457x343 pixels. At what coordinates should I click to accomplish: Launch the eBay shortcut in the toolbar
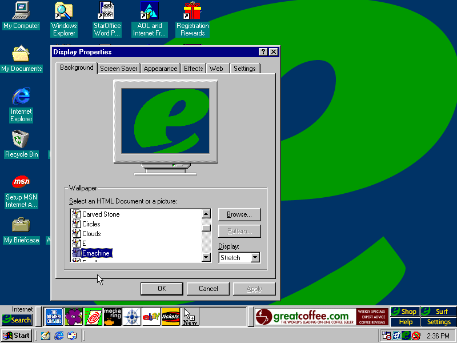(x=151, y=317)
